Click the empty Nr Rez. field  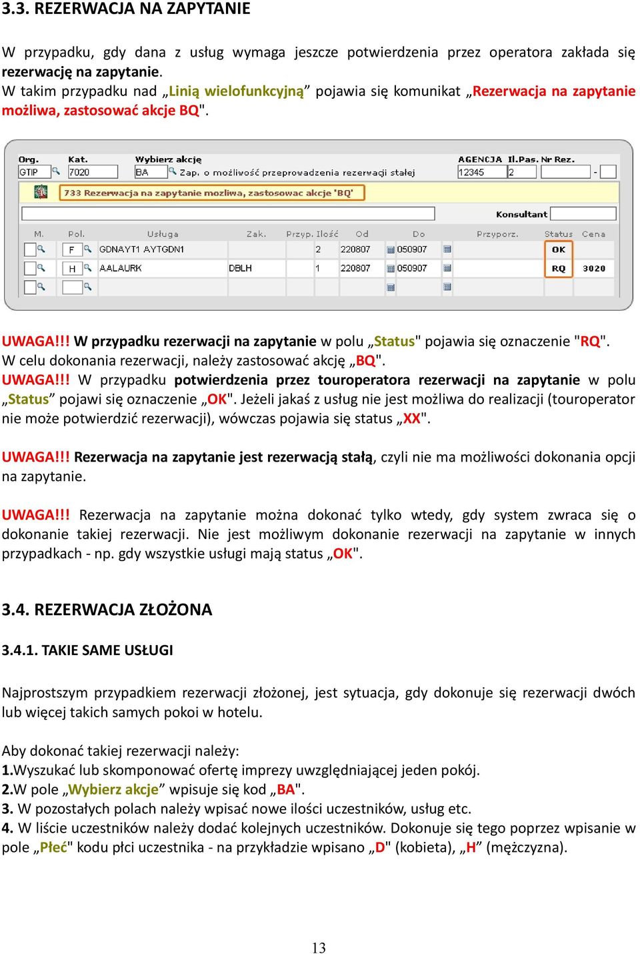(565, 172)
